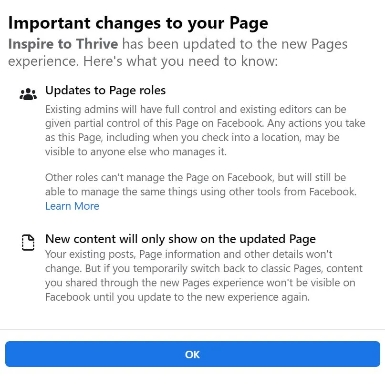Click the bold 'Inspire to Thrive' page name
This screenshot has height=375, width=385.
coord(63,44)
